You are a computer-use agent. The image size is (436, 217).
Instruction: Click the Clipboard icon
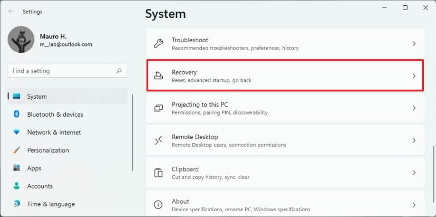coord(159,173)
